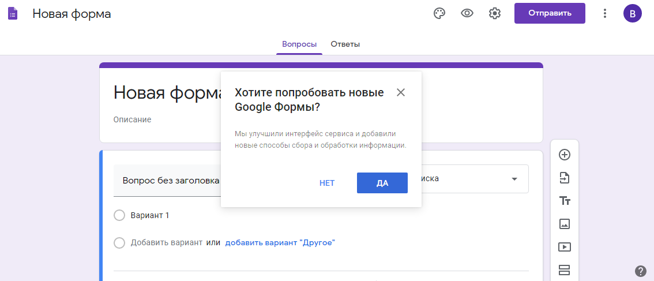Open the Google Forms home icon
Screen dimensions: 654x281
coord(13,14)
